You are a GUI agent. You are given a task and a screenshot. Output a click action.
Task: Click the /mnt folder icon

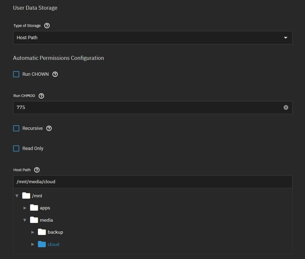tap(26, 195)
